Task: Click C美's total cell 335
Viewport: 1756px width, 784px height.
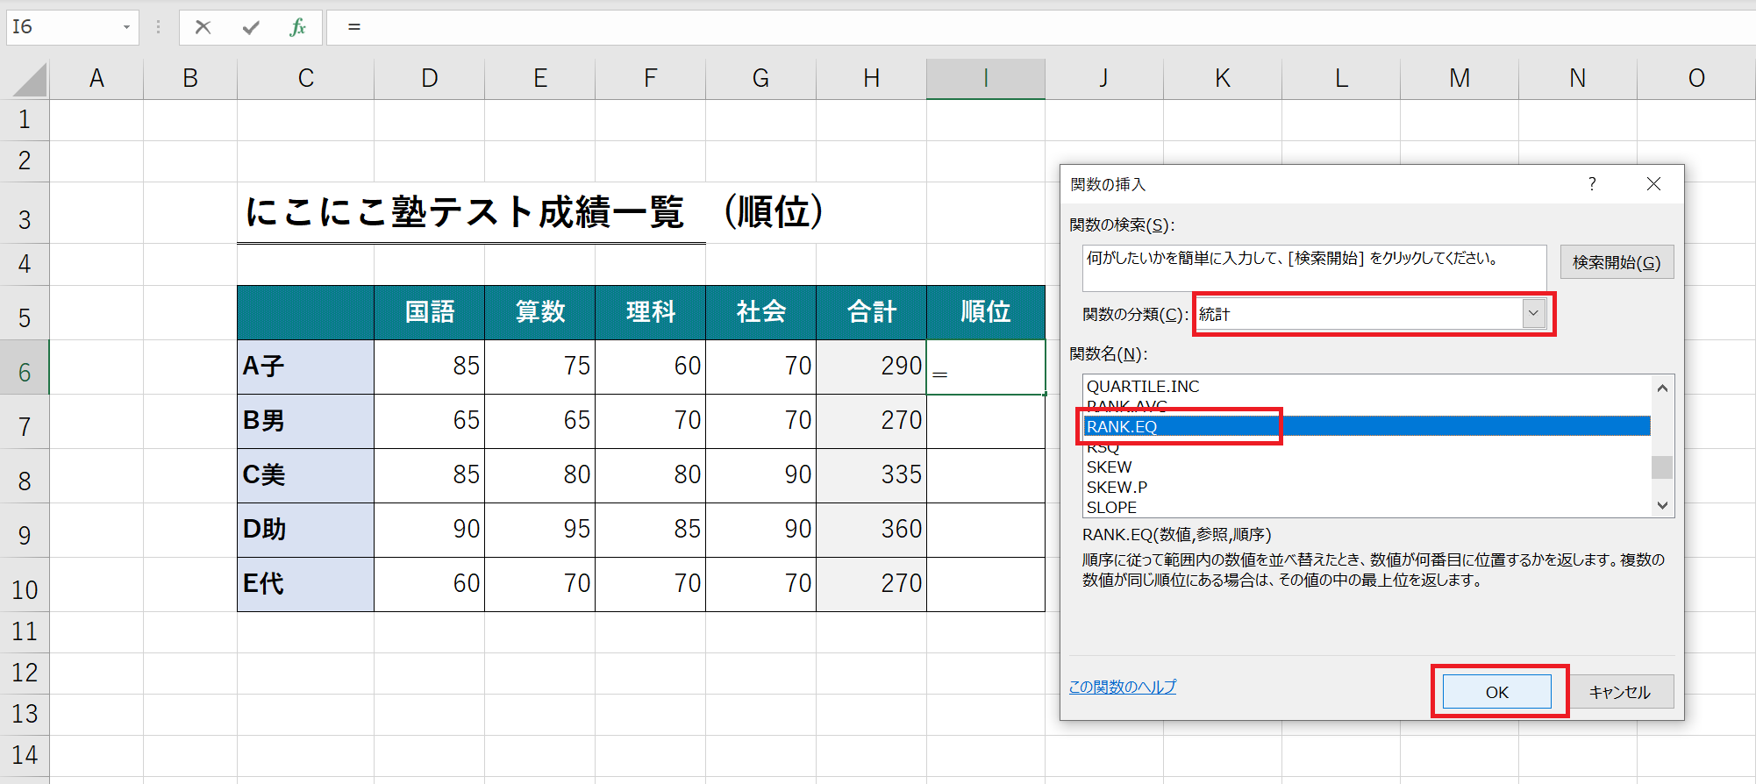Action: pyautogui.click(x=871, y=475)
